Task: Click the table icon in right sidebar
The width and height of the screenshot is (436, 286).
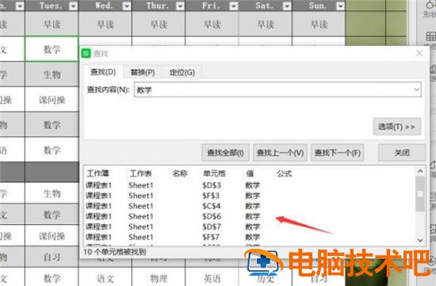Action: tap(430, 36)
